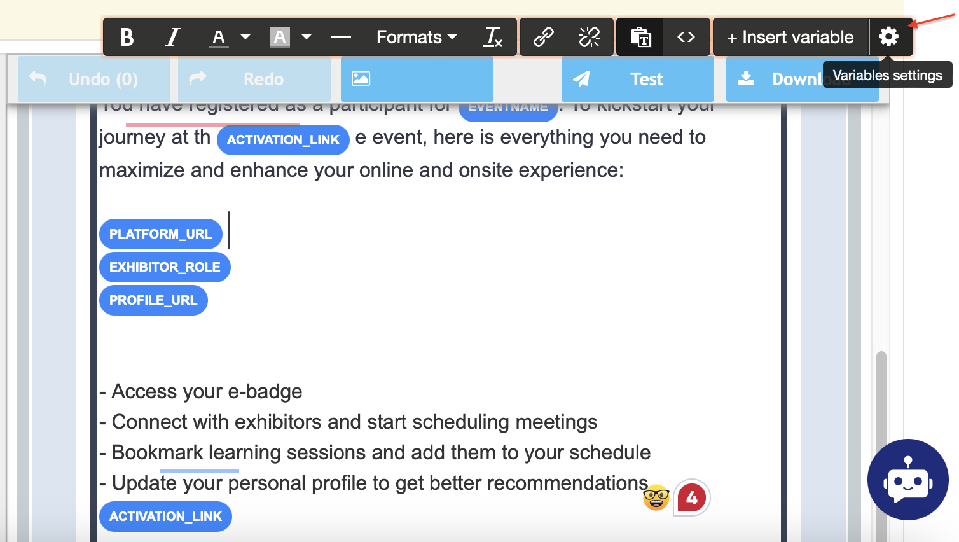Image resolution: width=959 pixels, height=542 pixels.
Task: Select the PLATFORM_URL variable tag
Action: click(160, 234)
